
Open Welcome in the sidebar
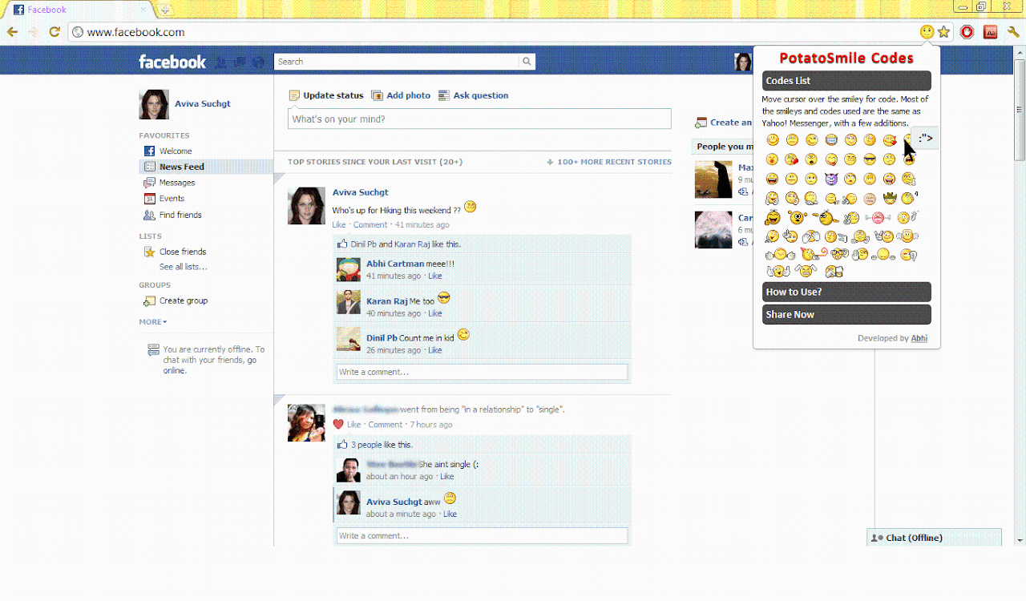pyautogui.click(x=168, y=151)
